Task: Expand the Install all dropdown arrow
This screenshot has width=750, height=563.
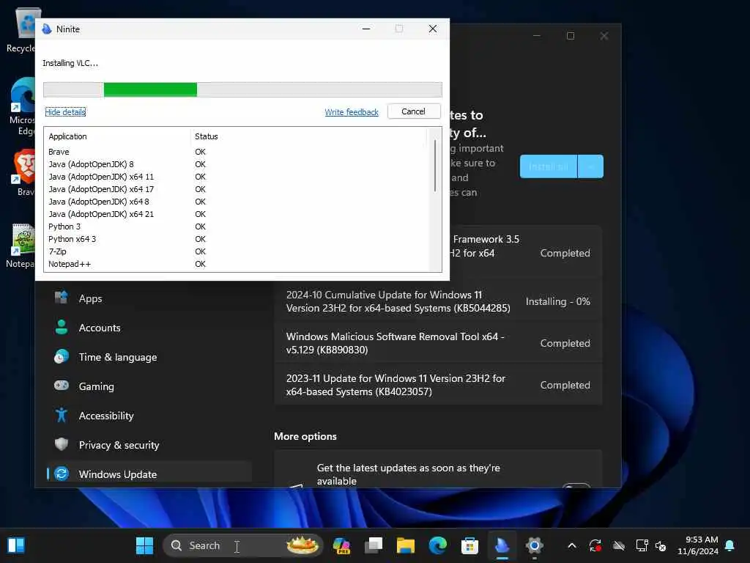Action: pos(591,166)
